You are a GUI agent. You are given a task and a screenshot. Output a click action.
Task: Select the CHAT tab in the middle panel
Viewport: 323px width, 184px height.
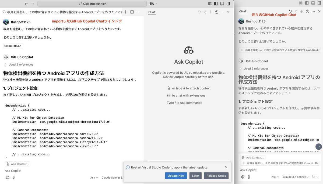[152, 12]
